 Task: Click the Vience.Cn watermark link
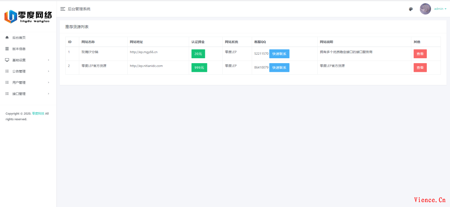pyautogui.click(x=430, y=199)
